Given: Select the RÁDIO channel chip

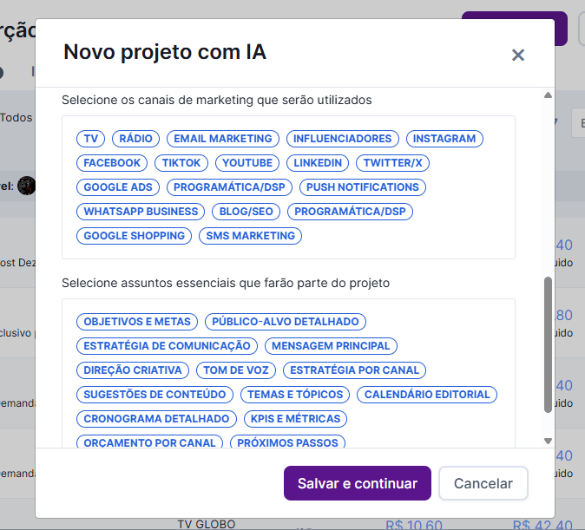Looking at the screenshot, I should (135, 139).
